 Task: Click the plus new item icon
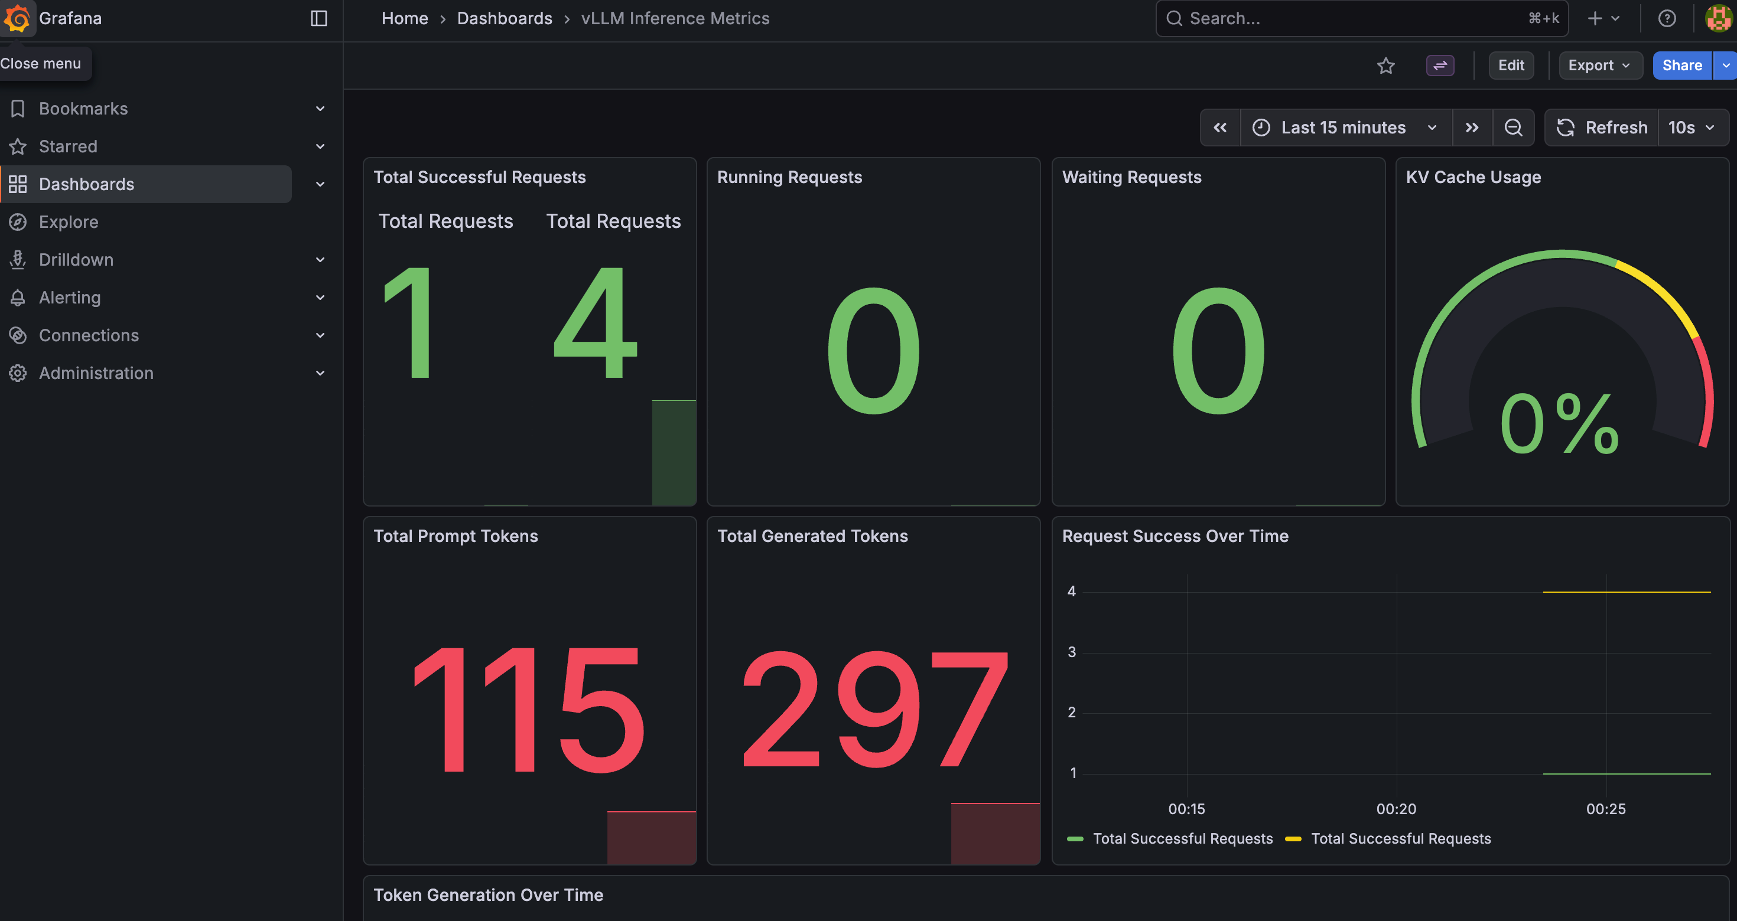(x=1603, y=18)
